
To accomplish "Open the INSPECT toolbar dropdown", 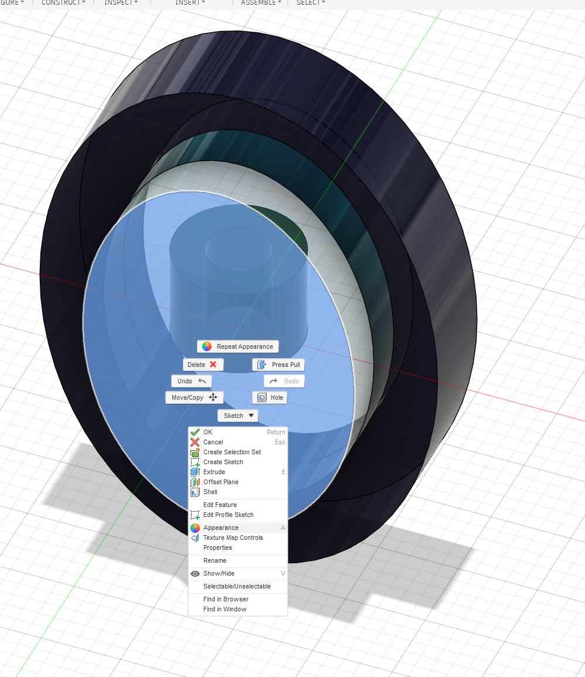I will (121, 2).
